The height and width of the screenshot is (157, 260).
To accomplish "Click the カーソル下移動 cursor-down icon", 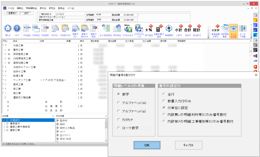I will [x=242, y=29].
